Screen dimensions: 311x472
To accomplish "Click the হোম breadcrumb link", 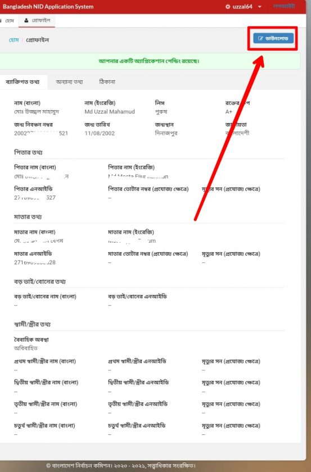I will coord(14,40).
